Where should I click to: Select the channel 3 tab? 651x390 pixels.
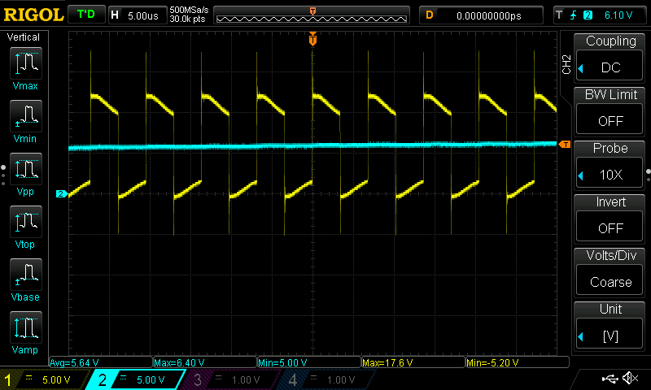(229, 379)
